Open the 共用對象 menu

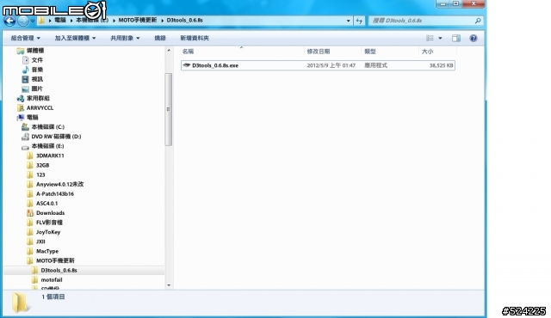[125, 38]
